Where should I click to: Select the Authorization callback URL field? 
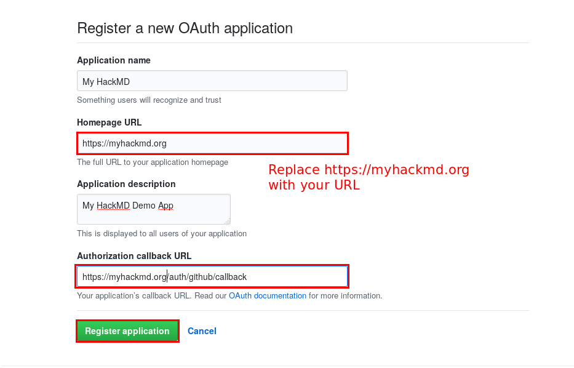coord(212,276)
